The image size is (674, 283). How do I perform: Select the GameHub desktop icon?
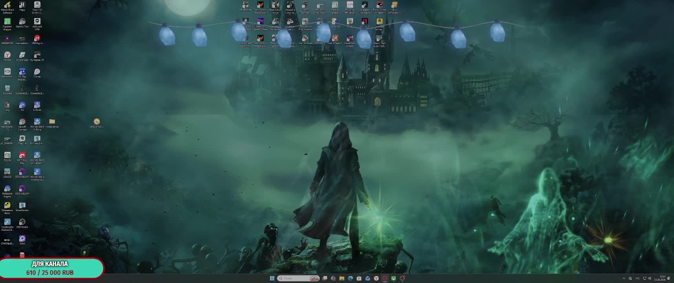click(x=7, y=73)
